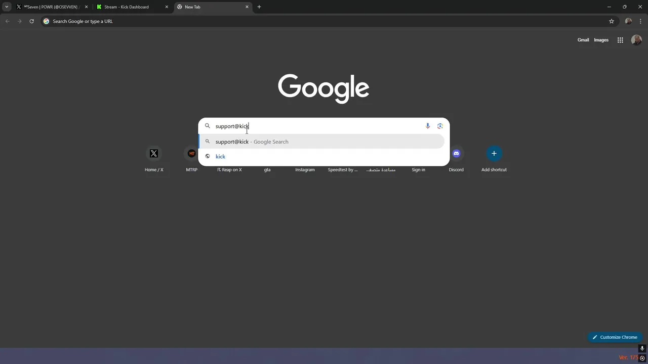Image resolution: width=648 pixels, height=364 pixels.
Task: Click the microphone icon at bottom-right corner
Action: click(x=642, y=348)
